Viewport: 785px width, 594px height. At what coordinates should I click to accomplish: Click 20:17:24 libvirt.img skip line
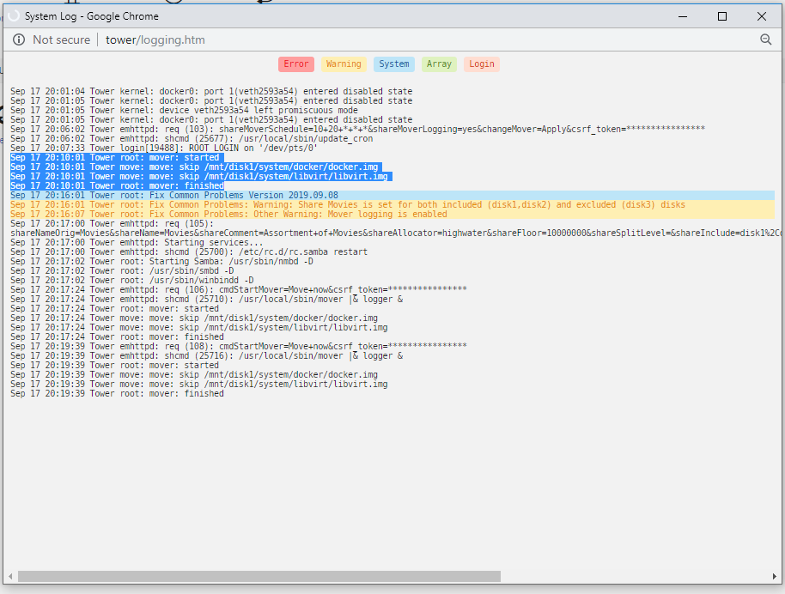199,327
